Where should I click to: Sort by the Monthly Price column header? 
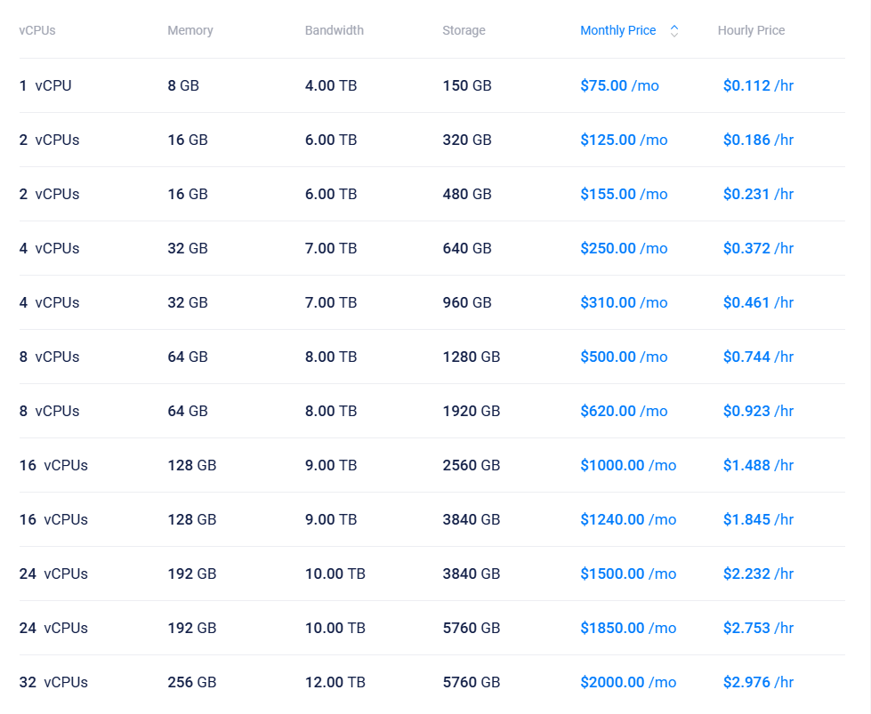click(618, 30)
